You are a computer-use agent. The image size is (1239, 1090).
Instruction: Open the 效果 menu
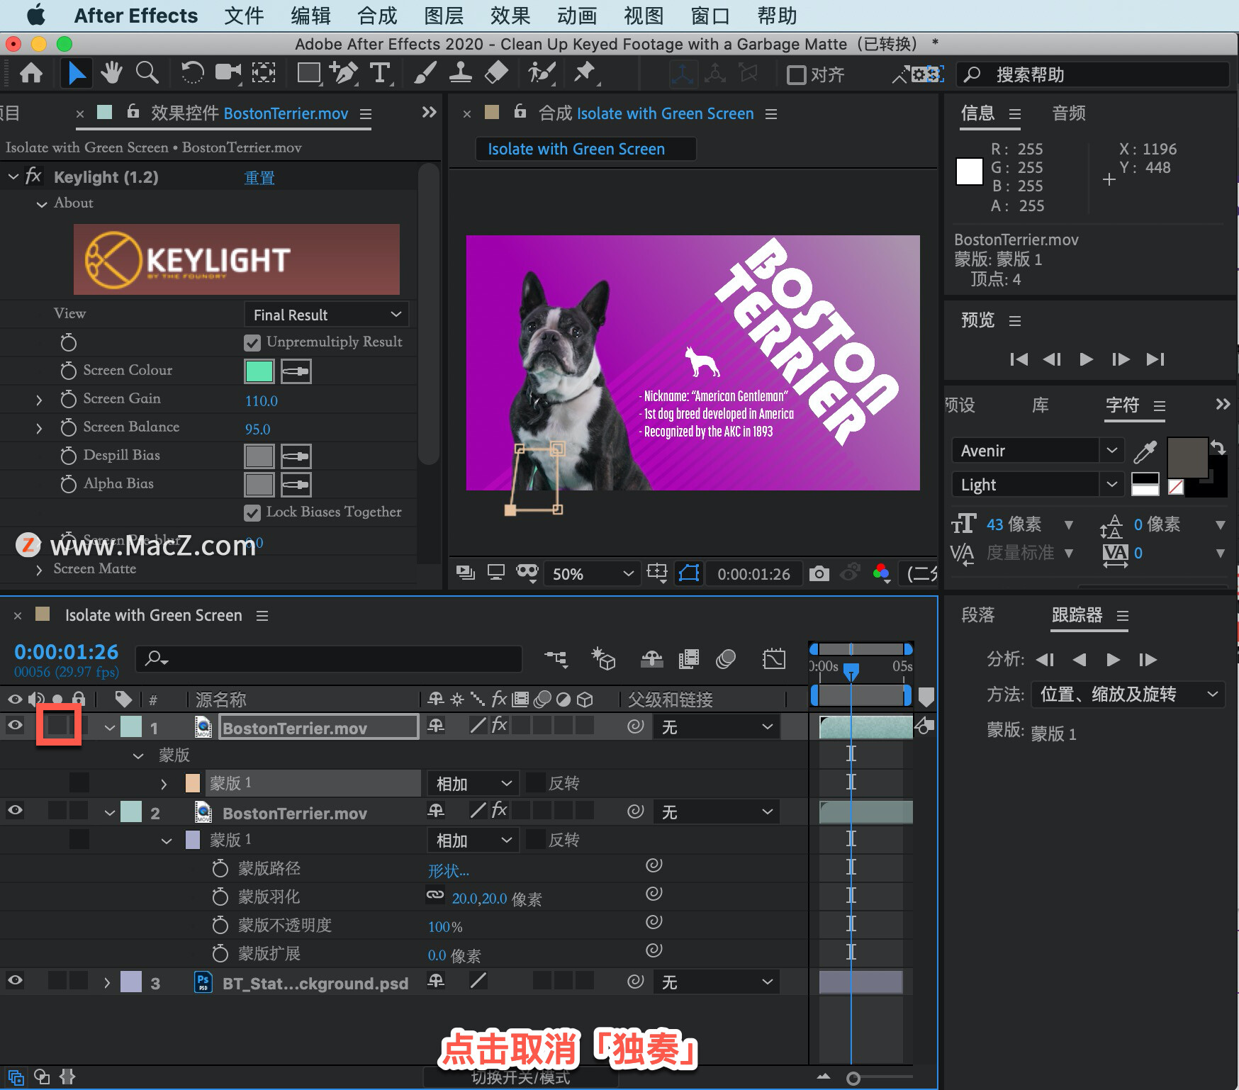click(x=510, y=15)
